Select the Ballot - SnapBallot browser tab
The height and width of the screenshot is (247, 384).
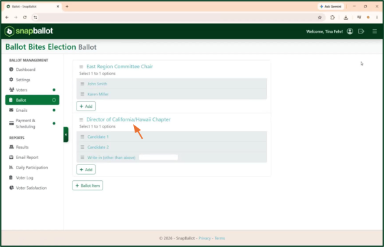coord(32,6)
